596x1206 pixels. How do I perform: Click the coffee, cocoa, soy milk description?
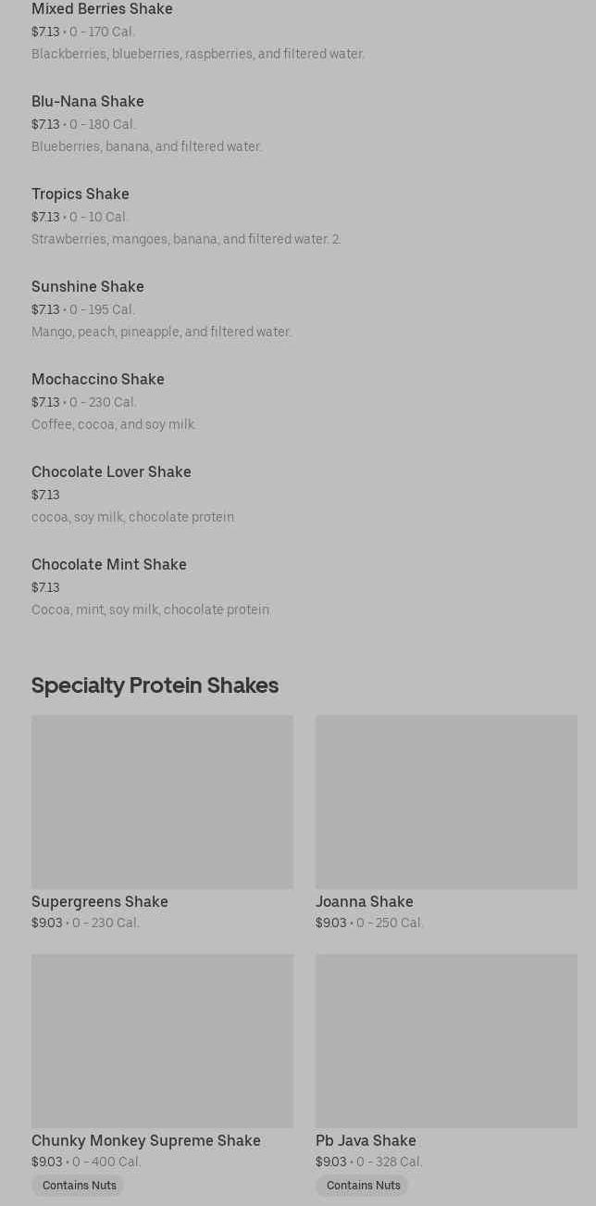click(114, 424)
